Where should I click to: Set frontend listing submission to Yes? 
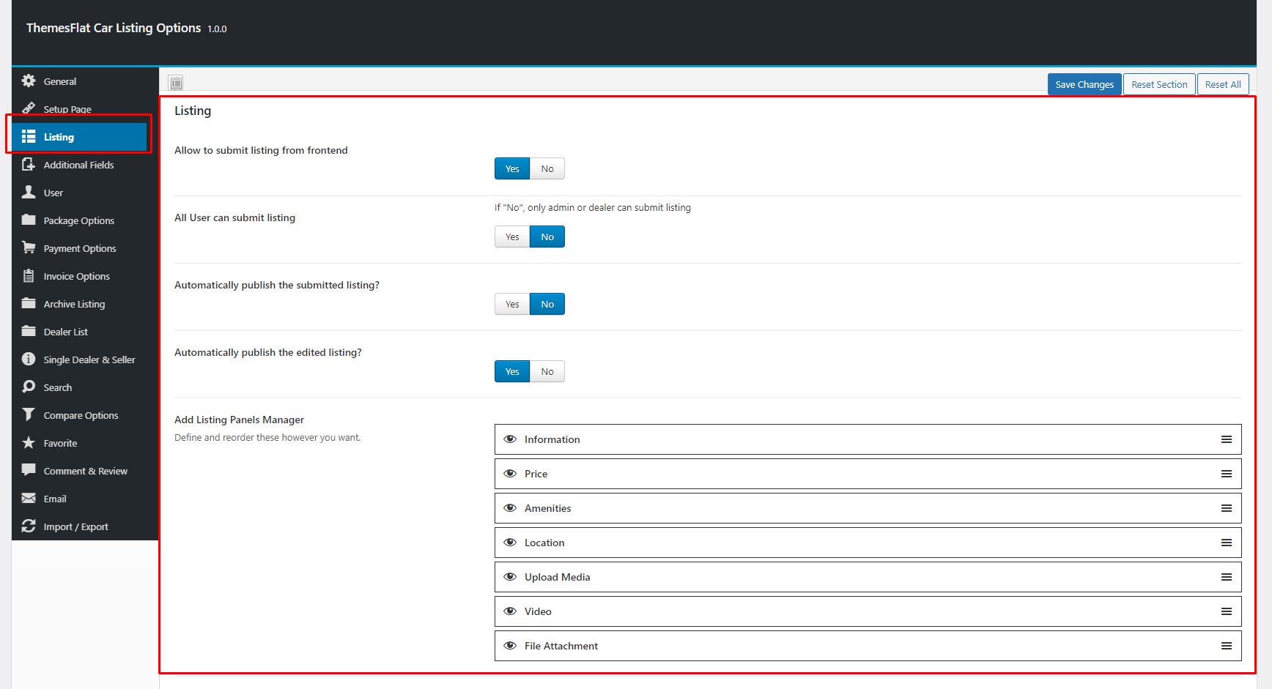pyautogui.click(x=512, y=168)
